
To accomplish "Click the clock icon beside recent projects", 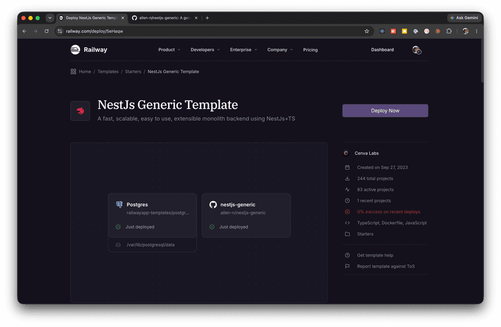I will (347, 201).
